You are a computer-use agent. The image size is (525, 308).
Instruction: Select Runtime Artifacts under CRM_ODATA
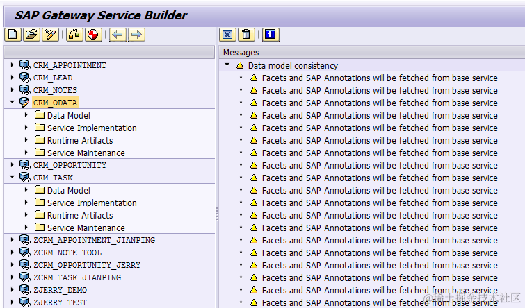[x=80, y=140]
